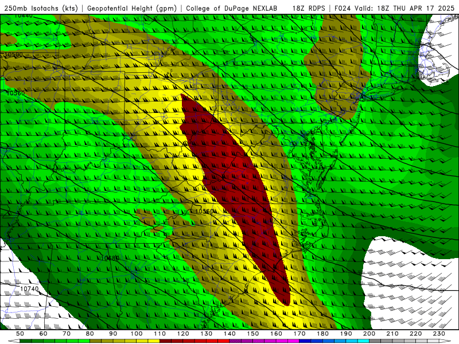Select the 120 knot legend label

tap(183, 334)
